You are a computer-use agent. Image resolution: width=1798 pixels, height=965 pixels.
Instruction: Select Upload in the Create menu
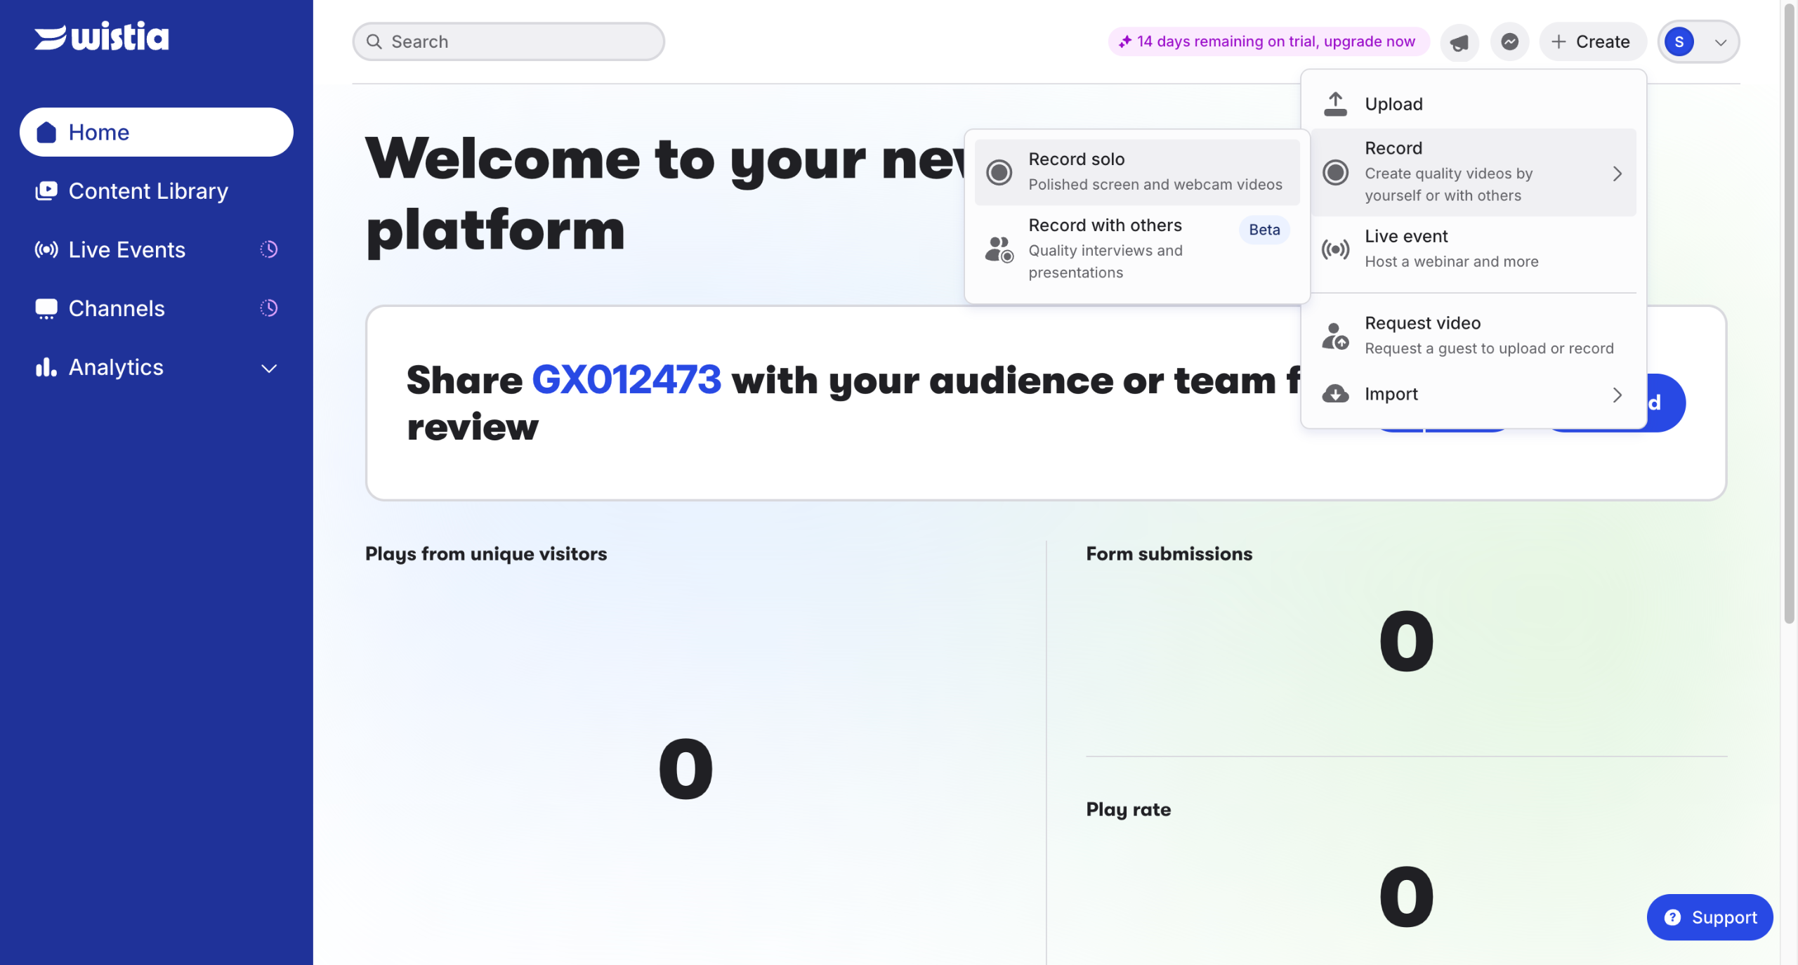[1474, 104]
